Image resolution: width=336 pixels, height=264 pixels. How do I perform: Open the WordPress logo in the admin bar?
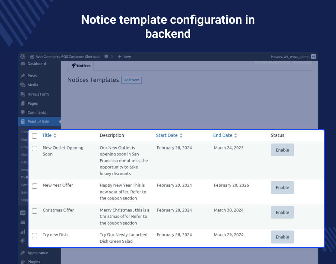click(x=22, y=56)
